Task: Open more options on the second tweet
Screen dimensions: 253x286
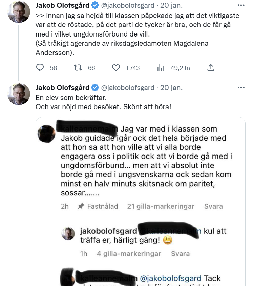Action: (x=241, y=88)
